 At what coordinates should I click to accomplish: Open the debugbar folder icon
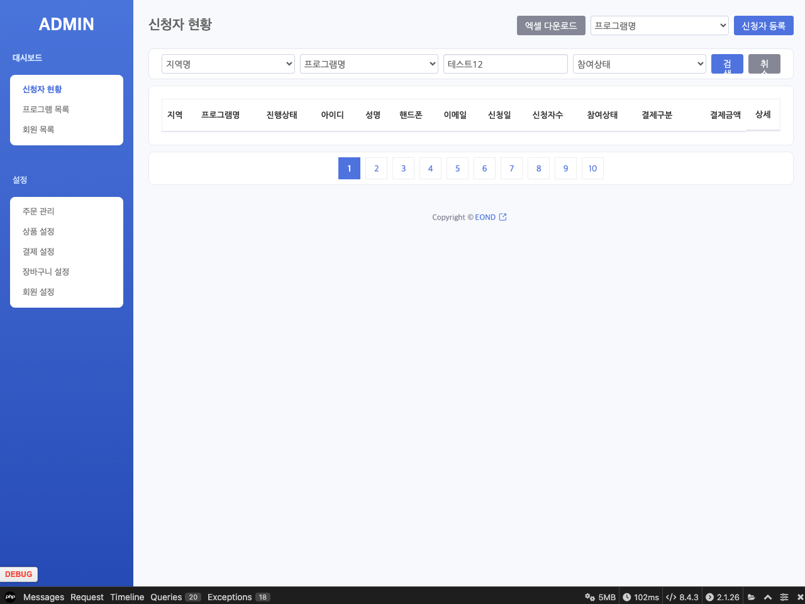coord(751,597)
